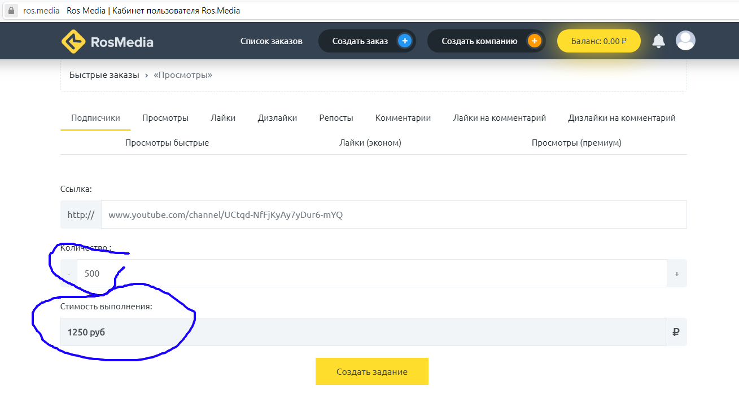Select the Просмотры tab
The height and width of the screenshot is (407, 739).
[165, 118]
